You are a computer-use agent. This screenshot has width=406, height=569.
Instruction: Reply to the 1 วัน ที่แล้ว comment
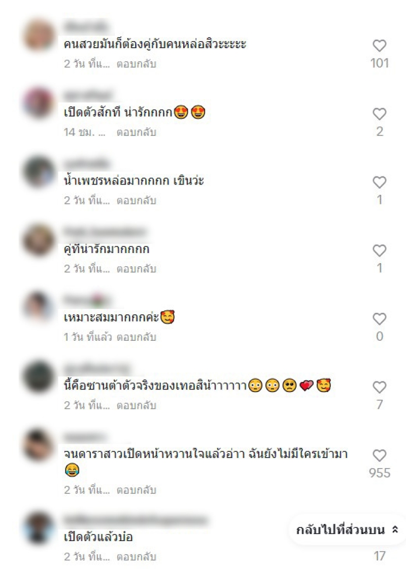tap(136, 337)
